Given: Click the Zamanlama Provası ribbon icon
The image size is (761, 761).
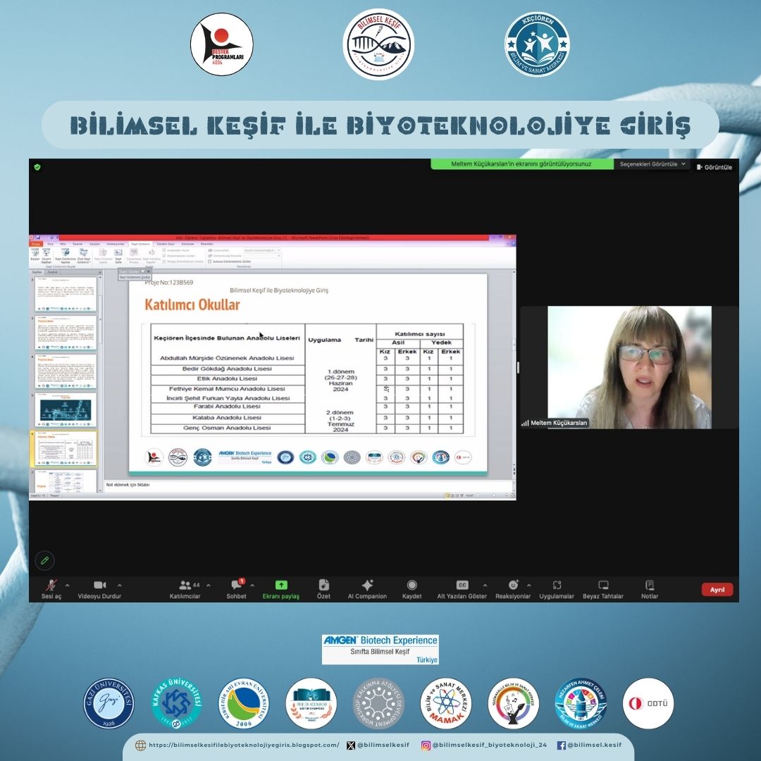Looking at the screenshot, I should [x=134, y=255].
